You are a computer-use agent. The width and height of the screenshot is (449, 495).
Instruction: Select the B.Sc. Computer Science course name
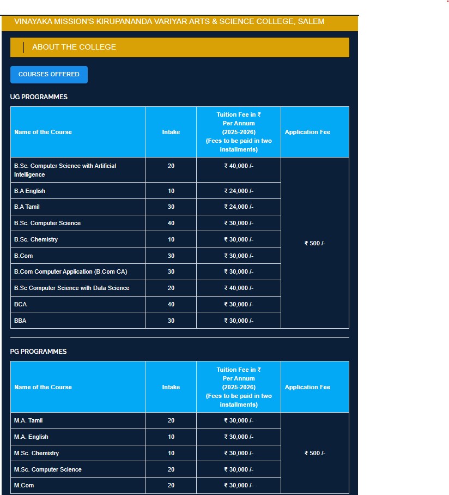pyautogui.click(x=47, y=223)
